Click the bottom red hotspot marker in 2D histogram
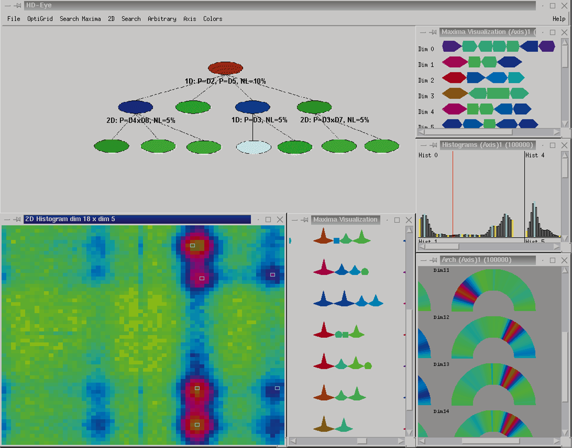Image resolution: width=572 pixels, height=448 pixels. point(197,425)
